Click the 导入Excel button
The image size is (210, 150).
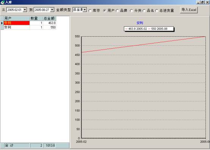click(x=189, y=10)
